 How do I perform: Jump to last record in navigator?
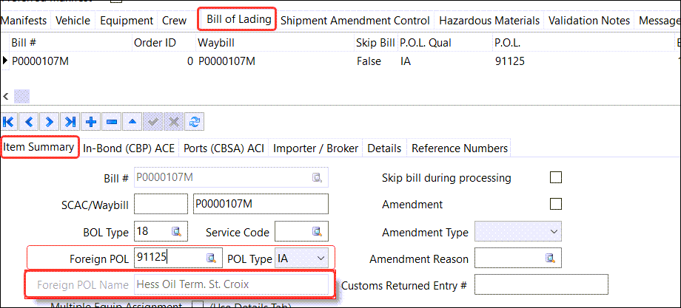(71, 121)
